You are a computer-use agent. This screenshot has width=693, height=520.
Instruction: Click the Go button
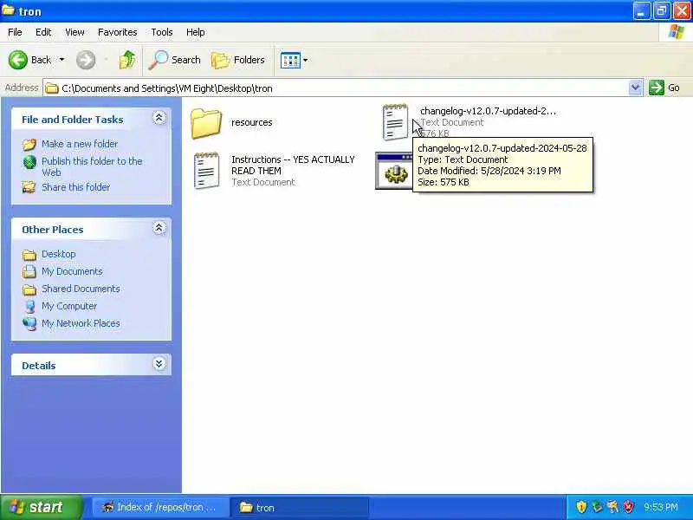tap(664, 88)
